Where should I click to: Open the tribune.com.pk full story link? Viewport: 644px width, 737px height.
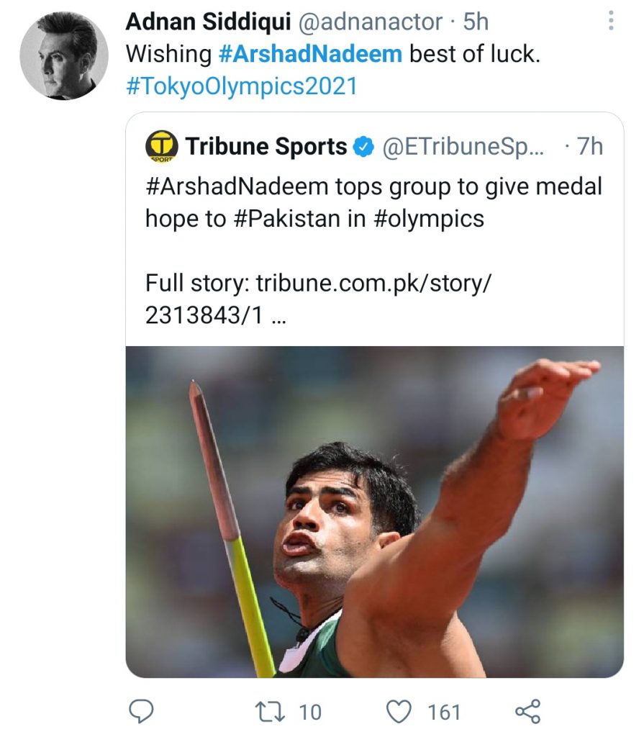tap(318, 299)
